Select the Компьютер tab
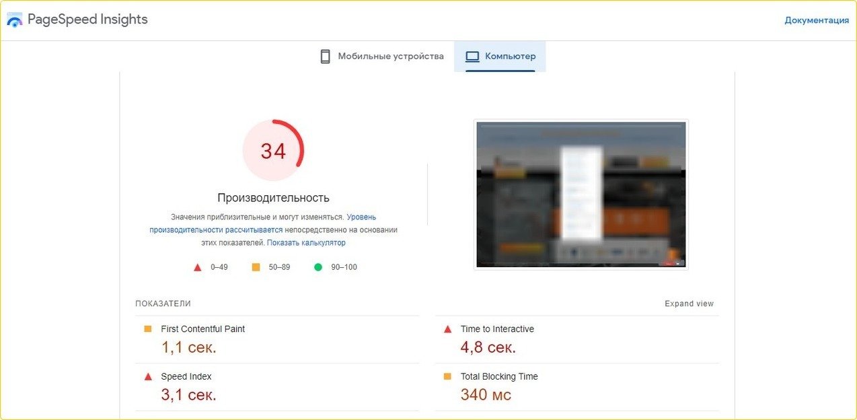This screenshot has height=420, width=857. (x=500, y=57)
